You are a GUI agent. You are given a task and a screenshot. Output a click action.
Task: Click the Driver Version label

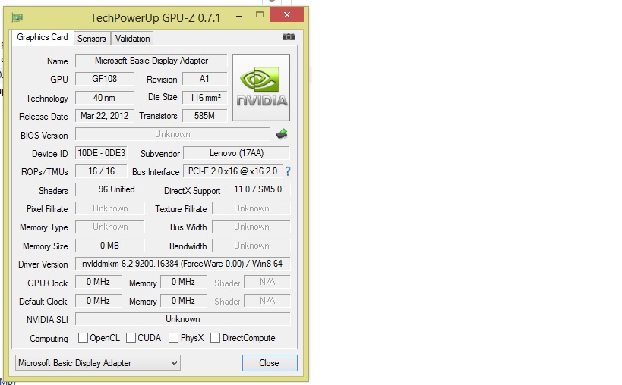click(x=43, y=264)
